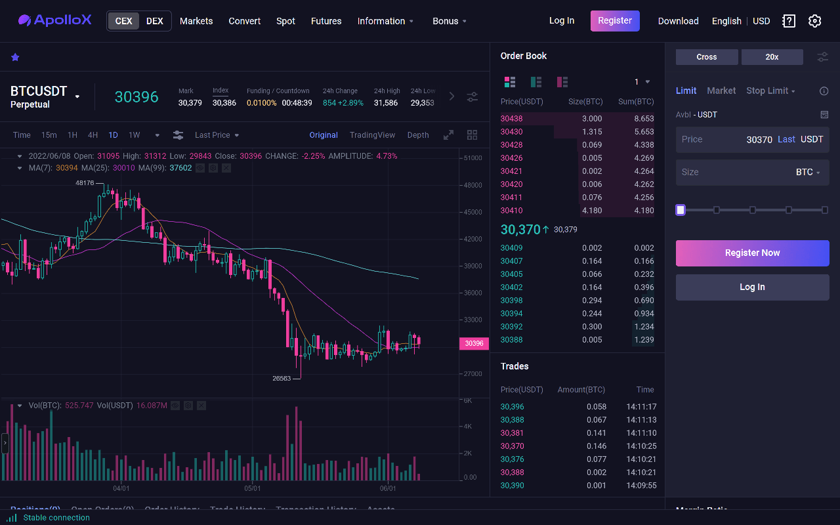Screen dimensions: 840x525
Task: Expand the left side panel arrow tab
Action: tap(5, 443)
